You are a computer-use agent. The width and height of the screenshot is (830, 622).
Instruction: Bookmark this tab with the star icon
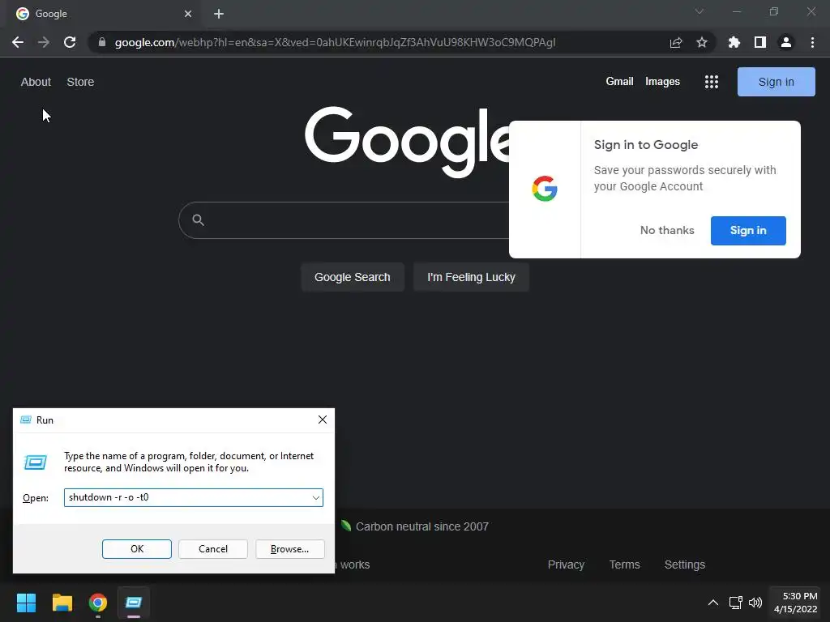pos(702,42)
